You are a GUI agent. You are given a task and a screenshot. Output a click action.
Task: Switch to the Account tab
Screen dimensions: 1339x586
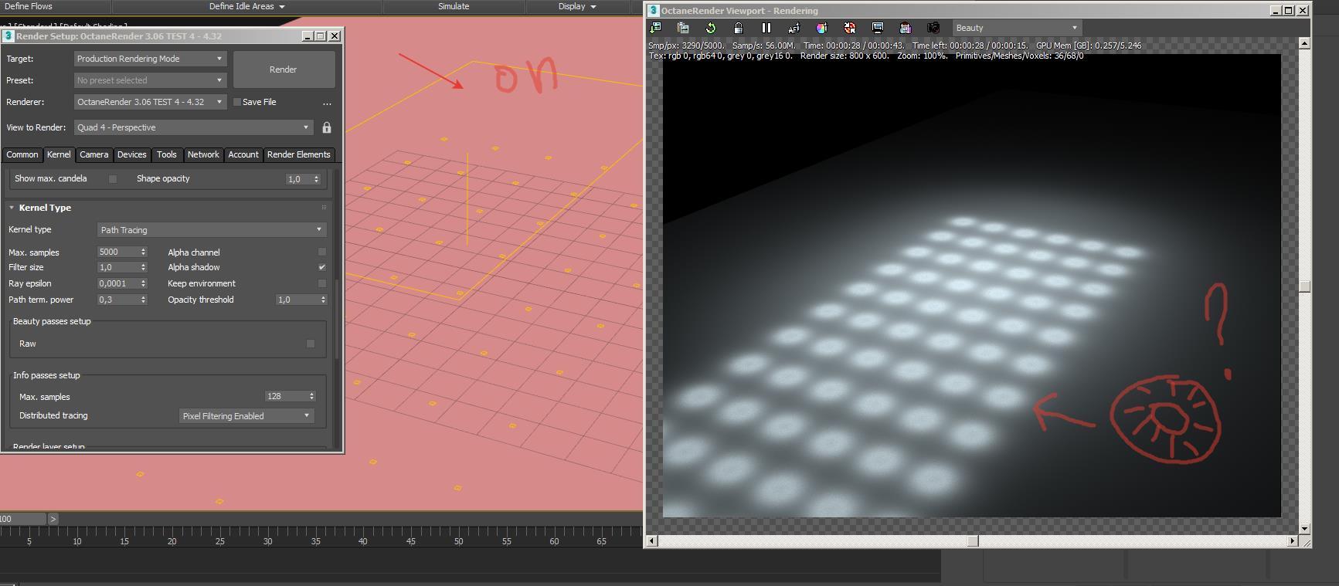click(x=243, y=155)
